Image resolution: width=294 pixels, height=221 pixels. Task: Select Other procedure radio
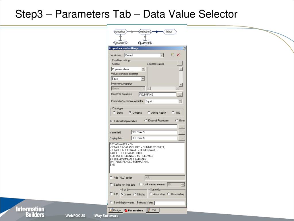(x=177, y=120)
